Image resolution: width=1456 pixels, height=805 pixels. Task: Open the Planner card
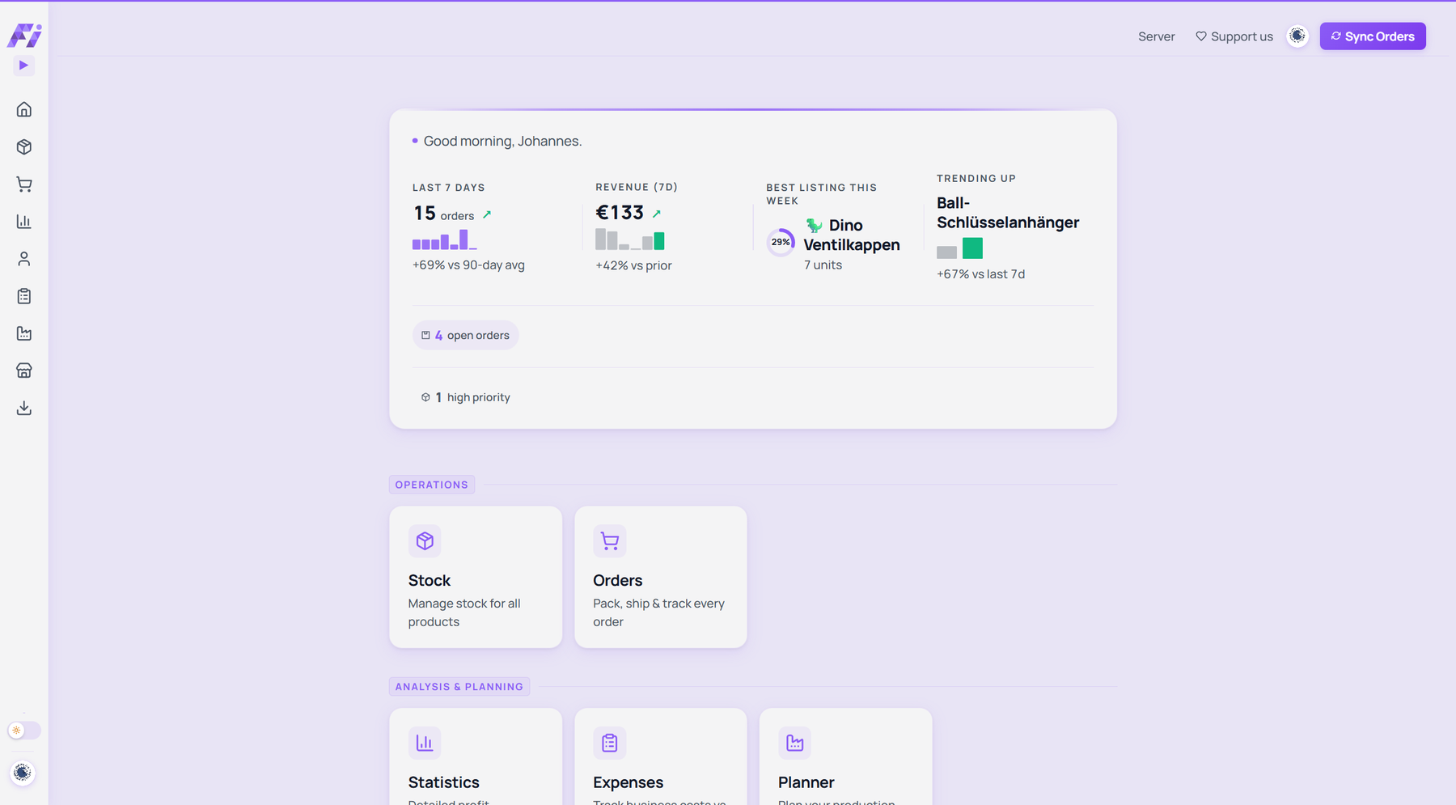(x=845, y=756)
